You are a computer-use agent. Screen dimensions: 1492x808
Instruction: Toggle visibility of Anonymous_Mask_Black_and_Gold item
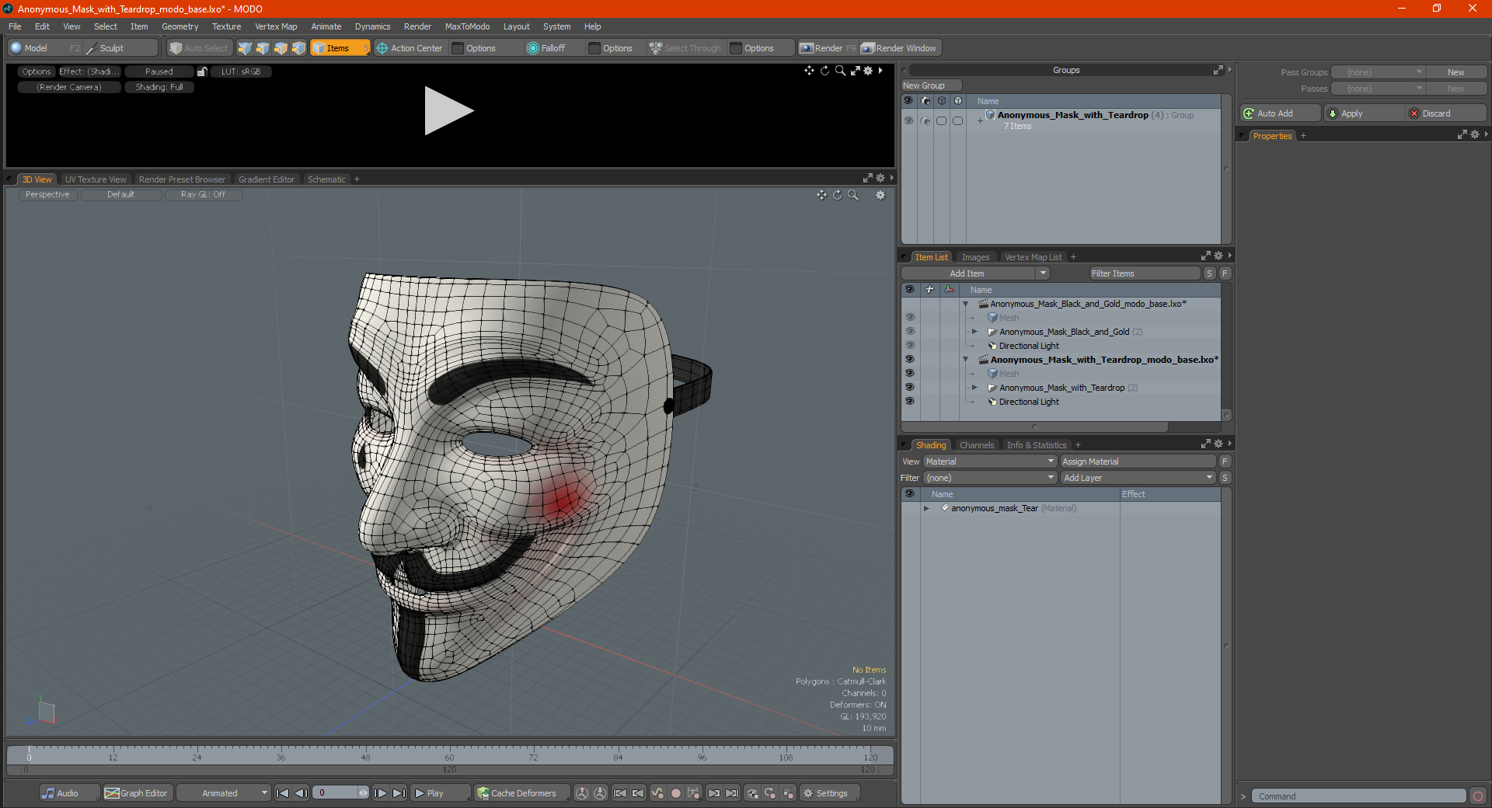(910, 332)
